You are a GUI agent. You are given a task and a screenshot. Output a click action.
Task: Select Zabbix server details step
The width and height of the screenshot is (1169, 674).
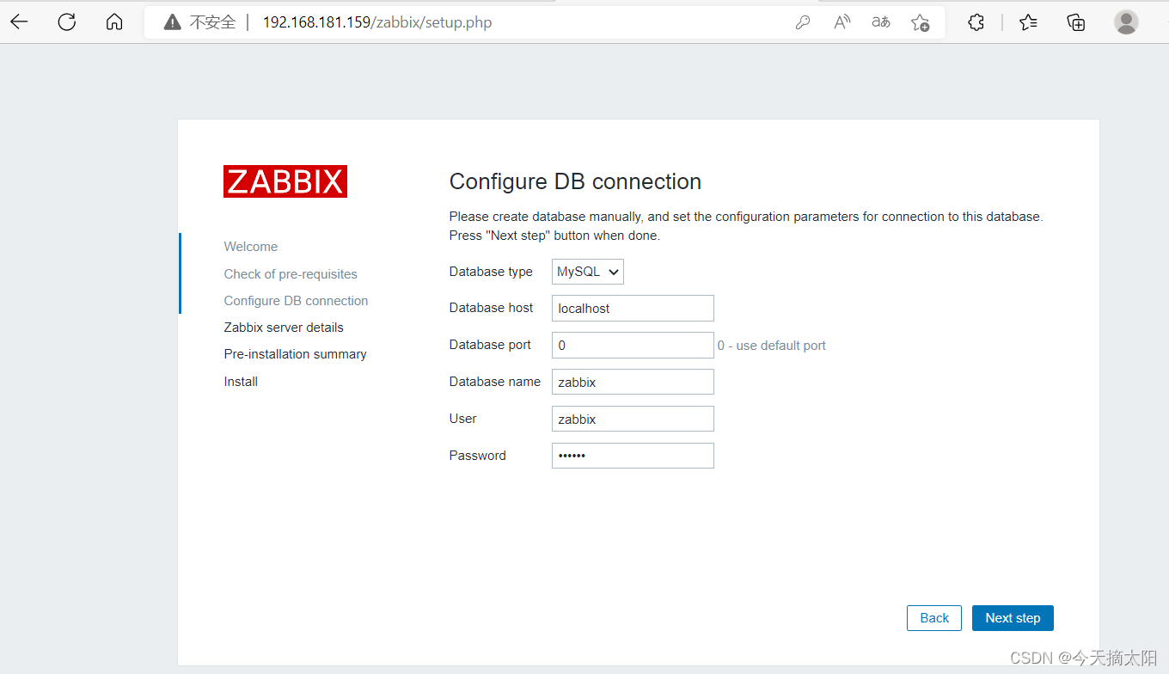pyautogui.click(x=284, y=328)
